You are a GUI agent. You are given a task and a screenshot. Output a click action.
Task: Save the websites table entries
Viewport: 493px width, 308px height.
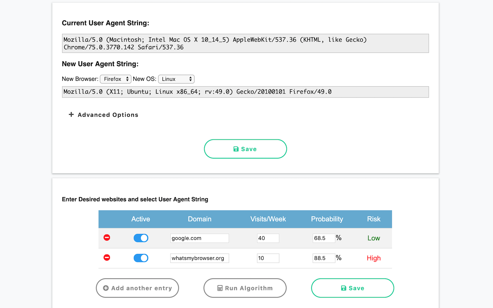tap(353, 288)
